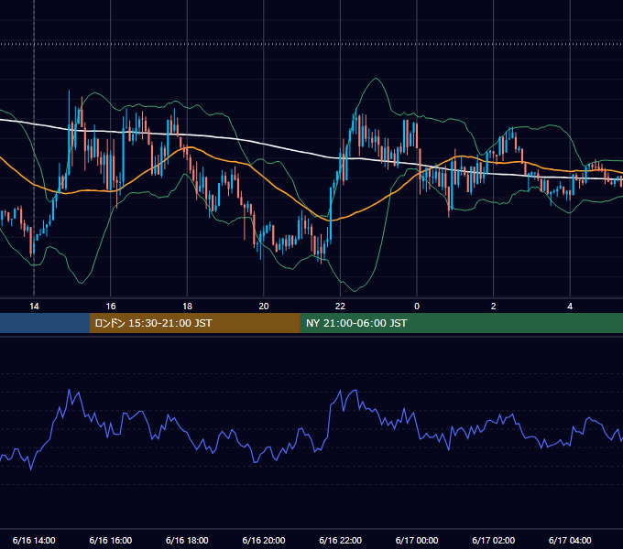Click the "6/16 14:00" date label
Image resolution: width=623 pixels, height=549 pixels.
[34, 540]
